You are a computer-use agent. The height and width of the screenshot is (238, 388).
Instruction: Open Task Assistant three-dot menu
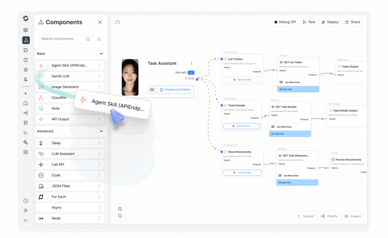192,63
